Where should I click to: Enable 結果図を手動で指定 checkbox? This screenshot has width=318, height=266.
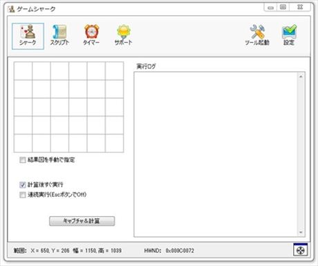pos(23,160)
